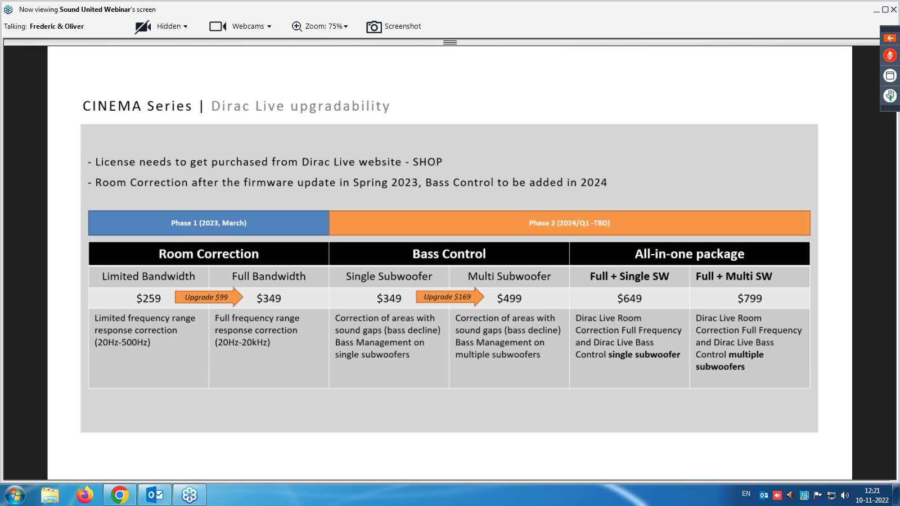
Task: Click the Outlook tray icon
Action: coord(764,495)
